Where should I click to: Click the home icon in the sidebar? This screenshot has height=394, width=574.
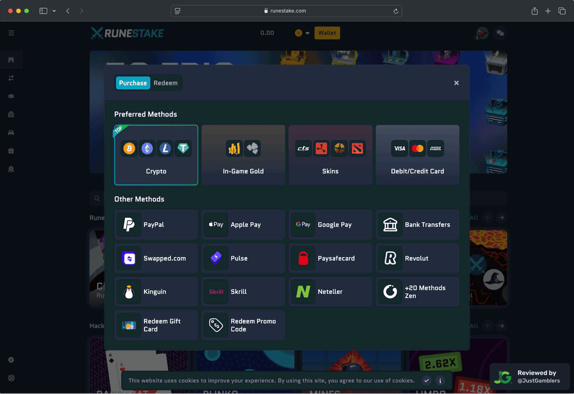click(11, 60)
